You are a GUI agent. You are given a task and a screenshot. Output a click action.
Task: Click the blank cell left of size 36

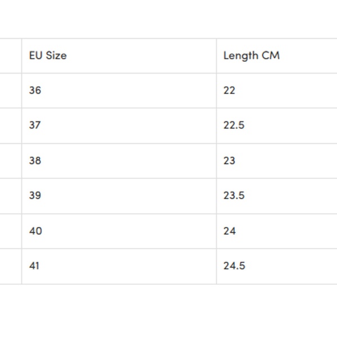pos(10,90)
